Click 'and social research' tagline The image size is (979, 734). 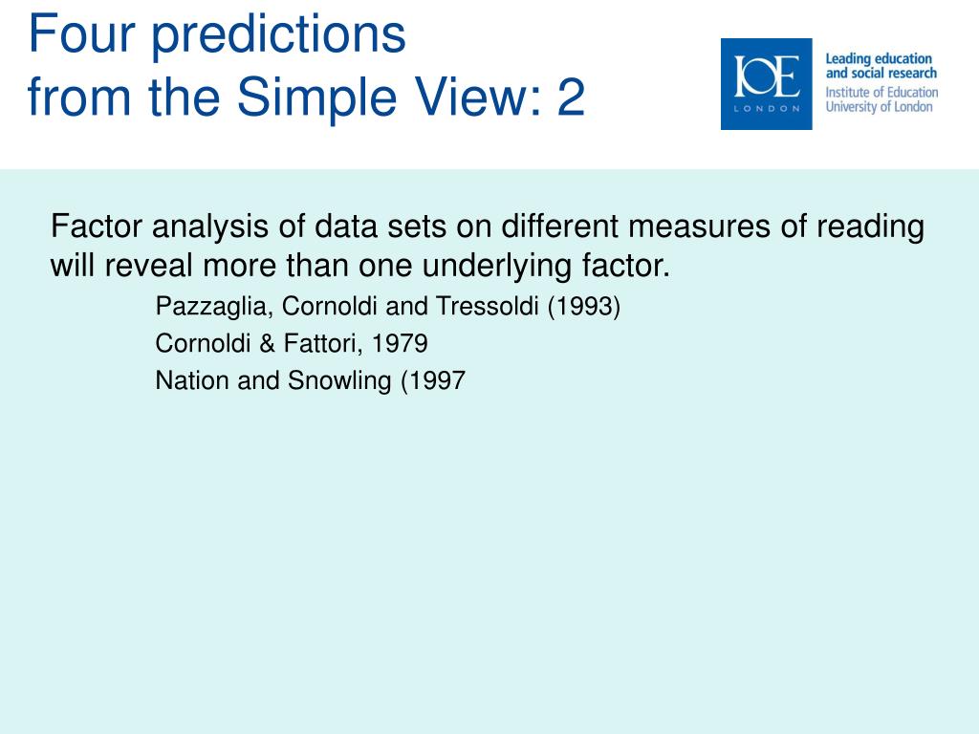(x=881, y=74)
